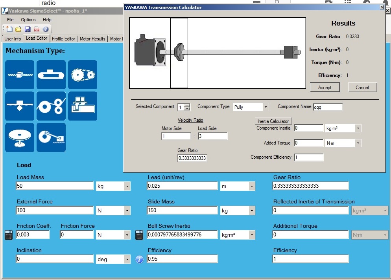Click the Component Name field
The height and width of the screenshot is (280, 391).
[328, 107]
